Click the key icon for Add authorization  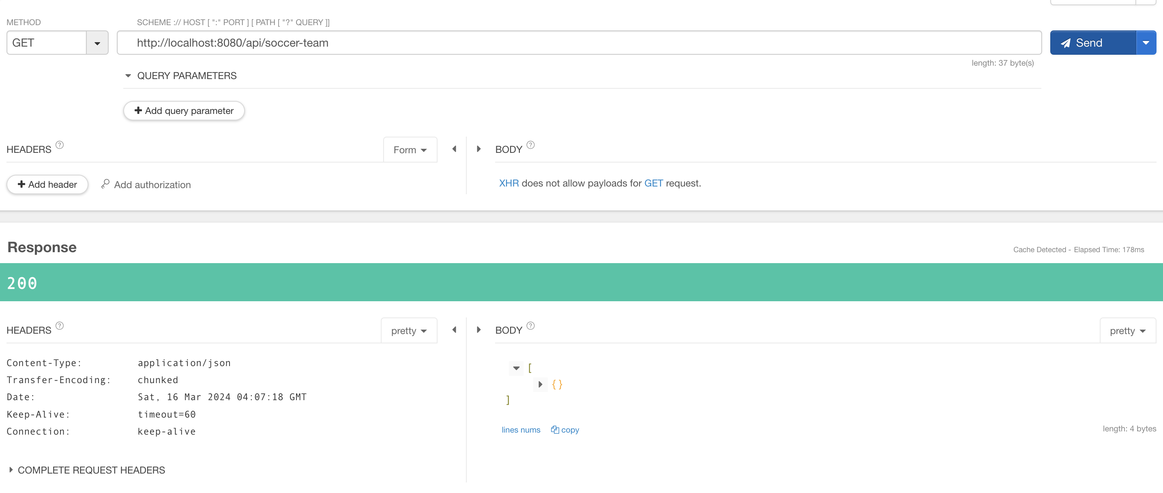point(105,184)
